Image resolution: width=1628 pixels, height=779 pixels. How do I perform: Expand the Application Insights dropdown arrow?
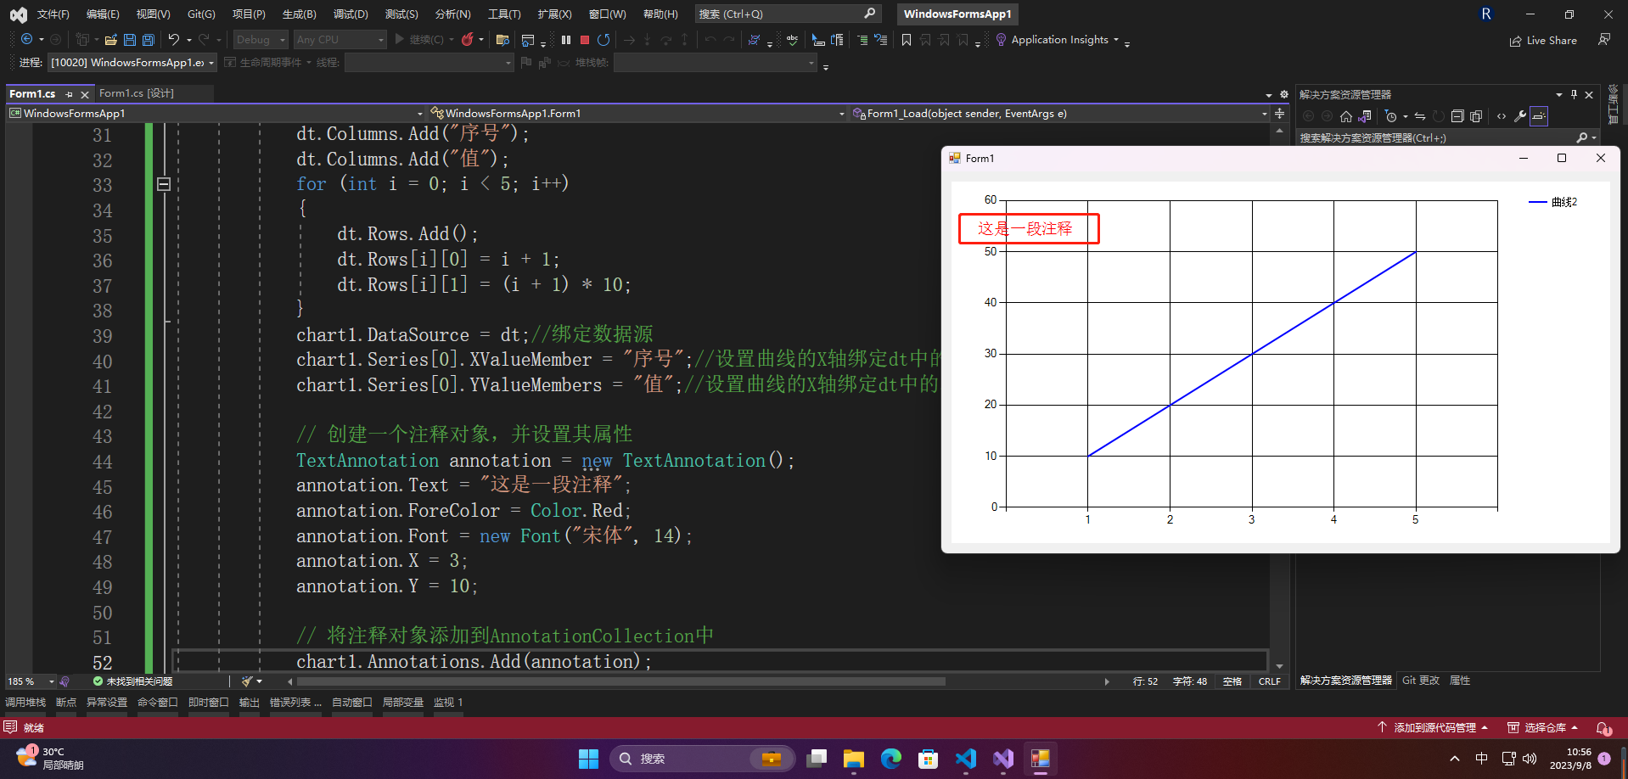click(x=1116, y=40)
